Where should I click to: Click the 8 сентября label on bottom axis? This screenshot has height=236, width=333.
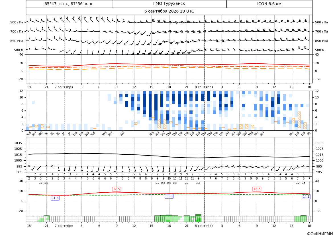pyautogui.click(x=204, y=226)
